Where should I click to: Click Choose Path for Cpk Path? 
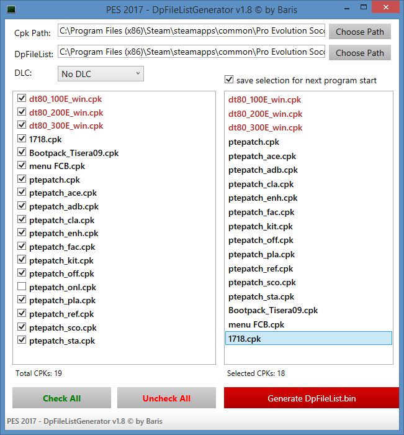[360, 32]
